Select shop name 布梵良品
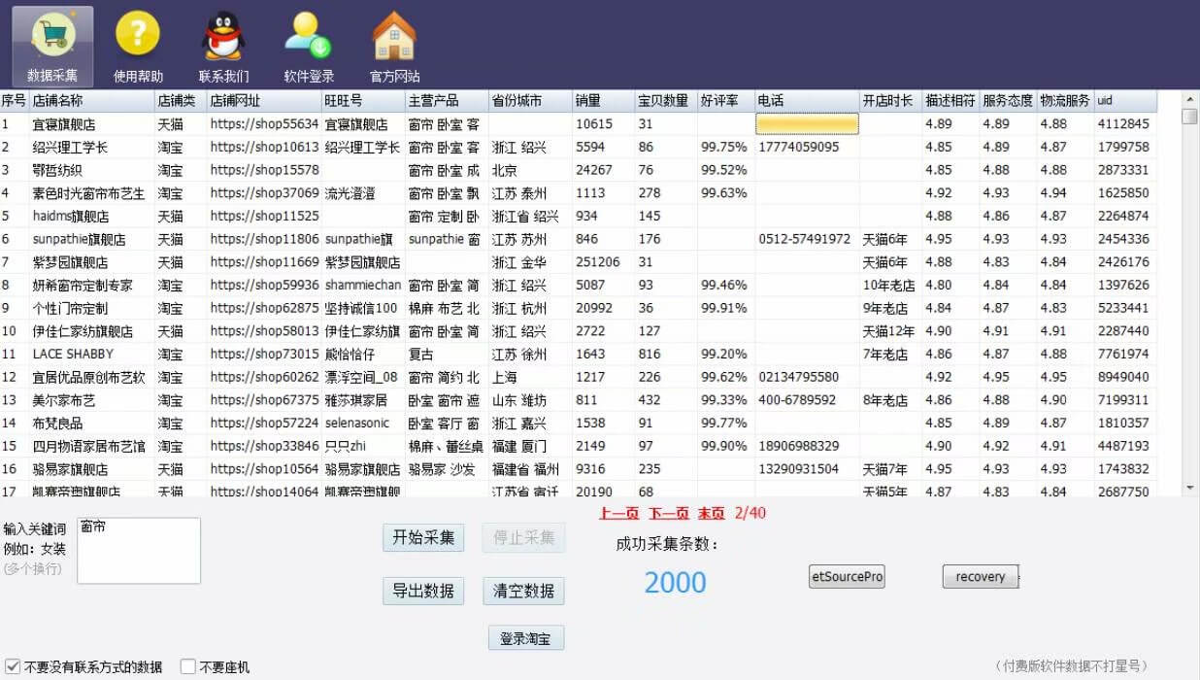This screenshot has height=680, width=1200. click(x=57, y=423)
